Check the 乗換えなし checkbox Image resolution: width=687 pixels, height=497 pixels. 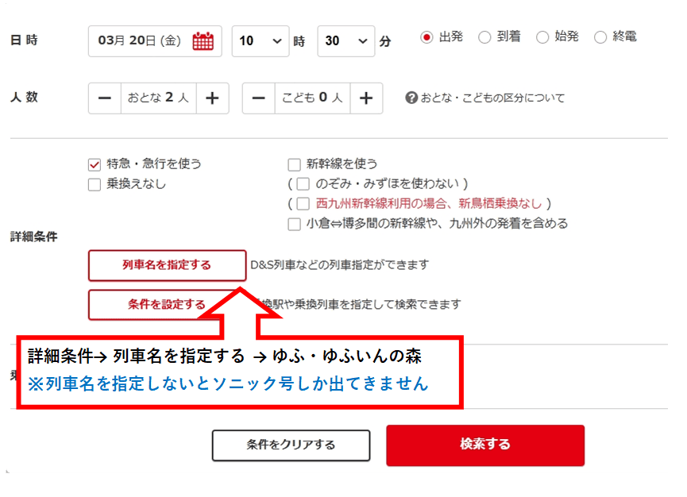click(x=95, y=185)
